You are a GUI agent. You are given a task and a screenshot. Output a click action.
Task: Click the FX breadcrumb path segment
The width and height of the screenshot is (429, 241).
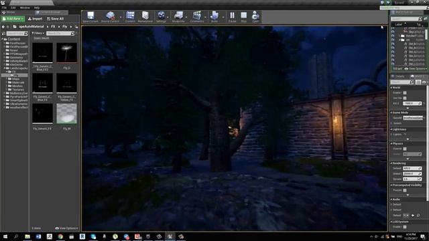53,27
